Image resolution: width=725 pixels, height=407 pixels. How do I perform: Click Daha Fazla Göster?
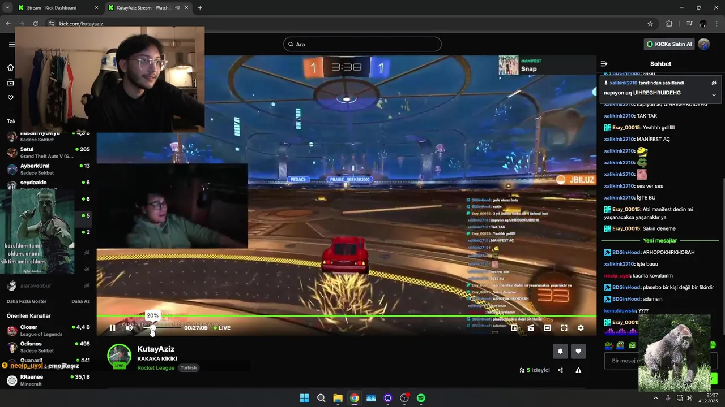pos(27,302)
